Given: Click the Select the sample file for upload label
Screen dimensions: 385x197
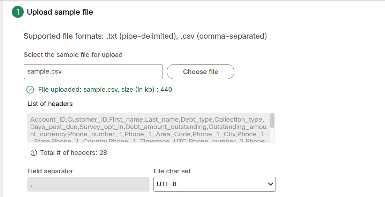Looking at the screenshot, I should (73, 54).
